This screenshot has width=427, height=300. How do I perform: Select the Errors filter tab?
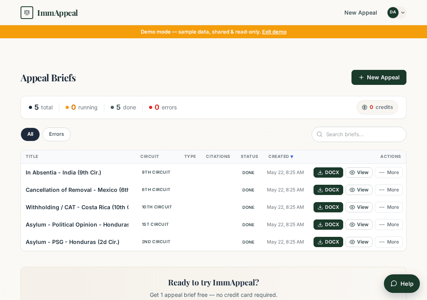click(x=57, y=134)
